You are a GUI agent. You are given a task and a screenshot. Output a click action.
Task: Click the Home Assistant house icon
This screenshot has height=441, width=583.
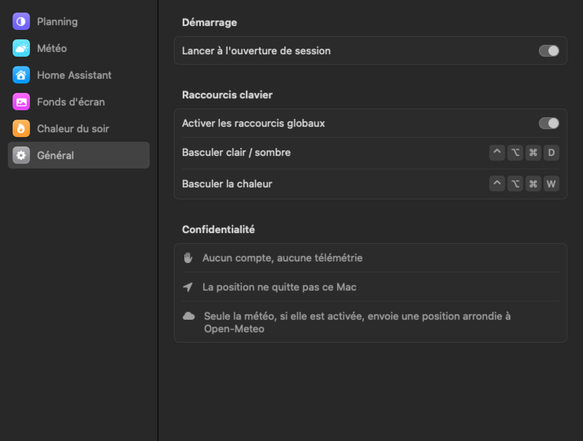(x=21, y=75)
